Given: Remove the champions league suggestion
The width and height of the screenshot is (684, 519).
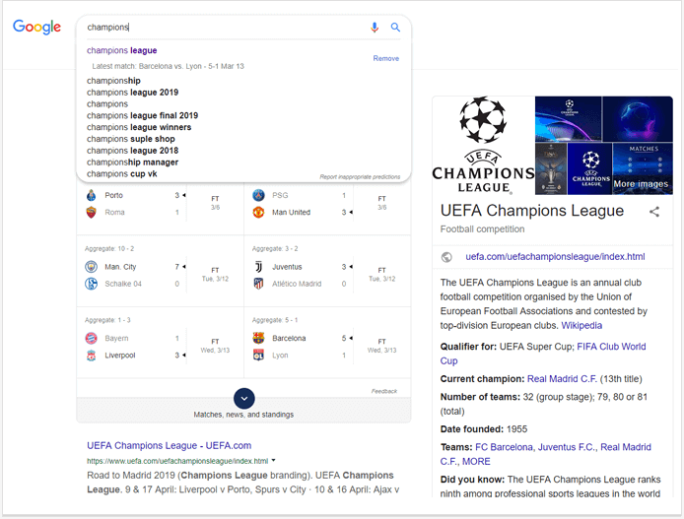Looking at the screenshot, I should pyautogui.click(x=385, y=58).
